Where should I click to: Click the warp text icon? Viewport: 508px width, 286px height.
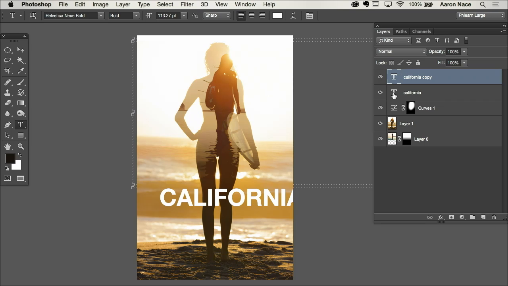tap(293, 16)
